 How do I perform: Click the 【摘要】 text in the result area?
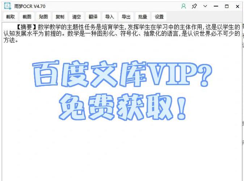point(26,27)
